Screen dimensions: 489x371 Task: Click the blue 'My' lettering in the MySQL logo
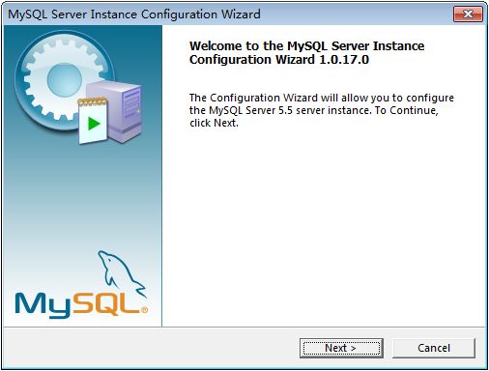click(43, 305)
